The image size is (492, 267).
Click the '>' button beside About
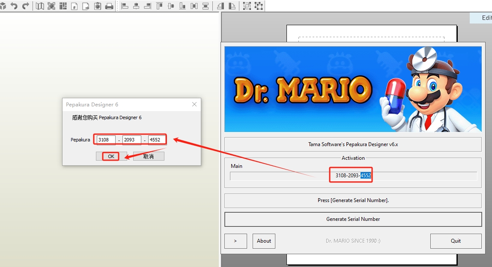236,241
